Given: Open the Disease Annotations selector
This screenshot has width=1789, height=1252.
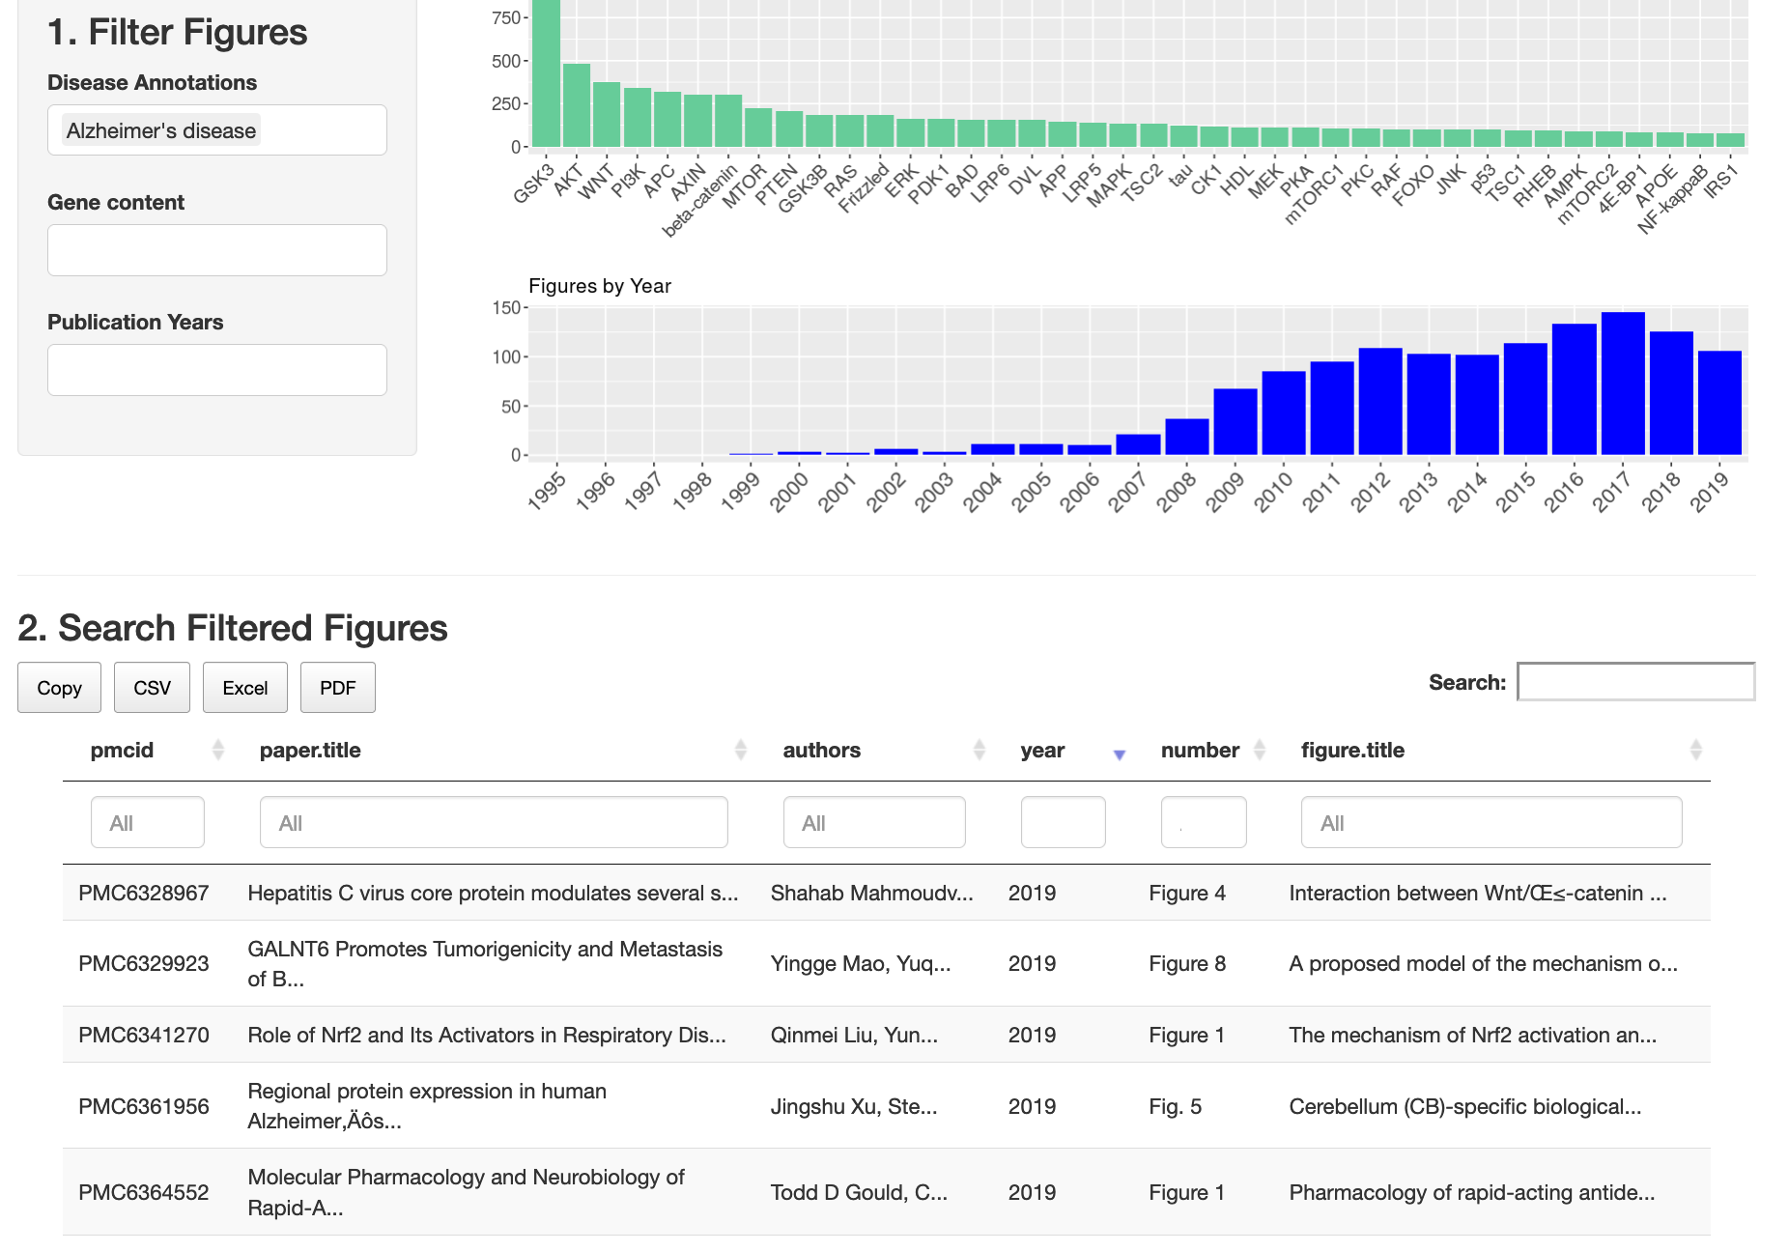Looking at the screenshot, I should (x=216, y=130).
